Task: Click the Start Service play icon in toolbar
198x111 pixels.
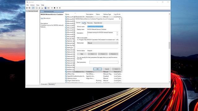Action: pos(52,8)
